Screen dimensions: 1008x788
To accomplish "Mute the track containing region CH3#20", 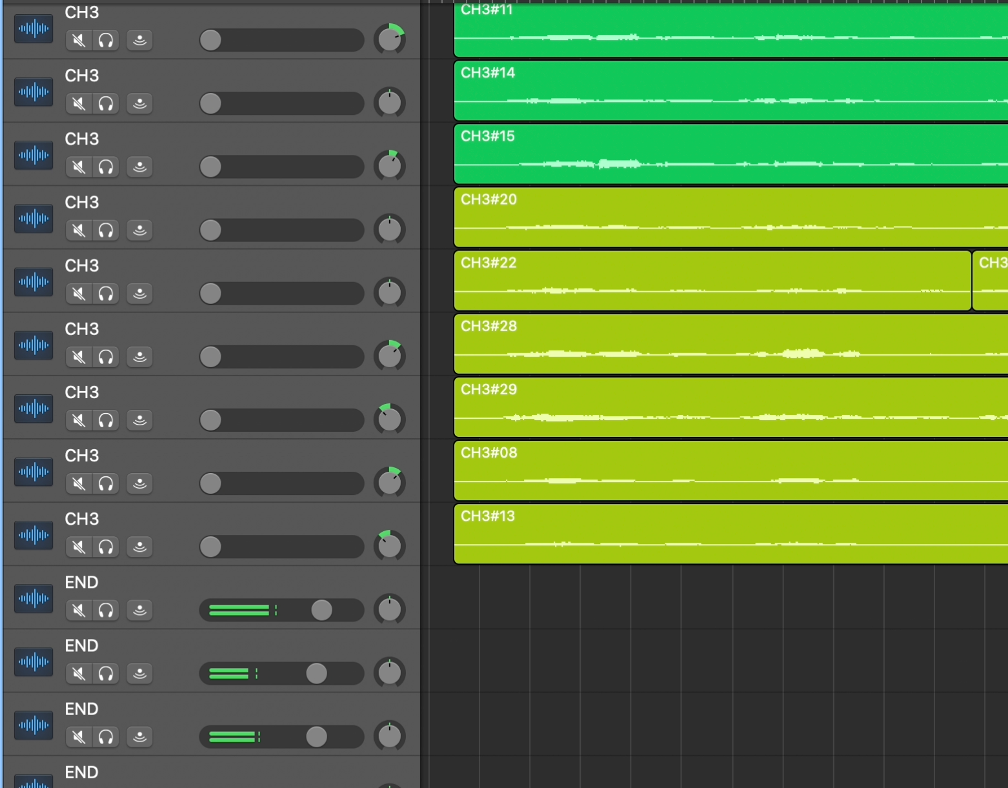I will point(79,230).
